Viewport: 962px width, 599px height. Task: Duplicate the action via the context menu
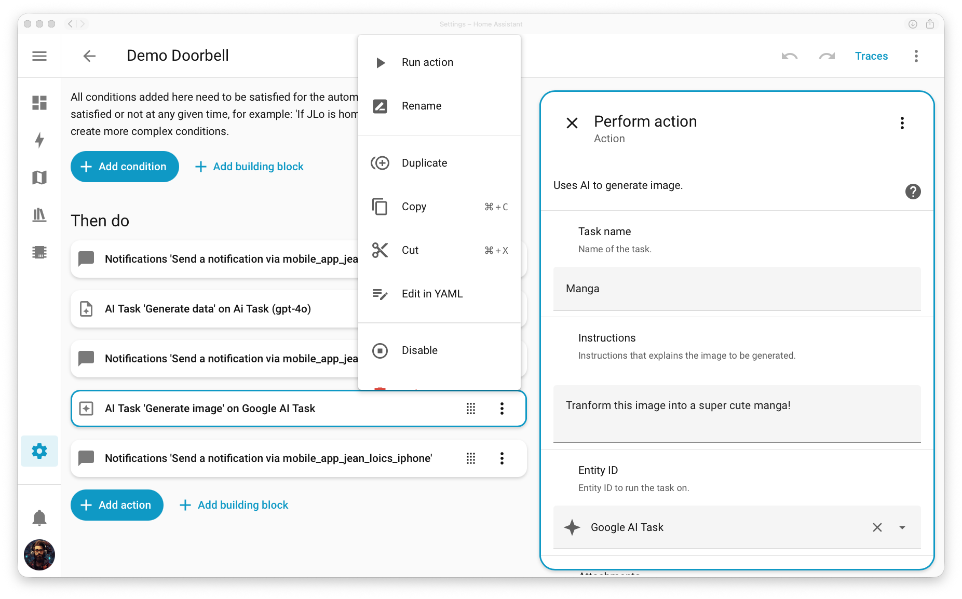[424, 162]
